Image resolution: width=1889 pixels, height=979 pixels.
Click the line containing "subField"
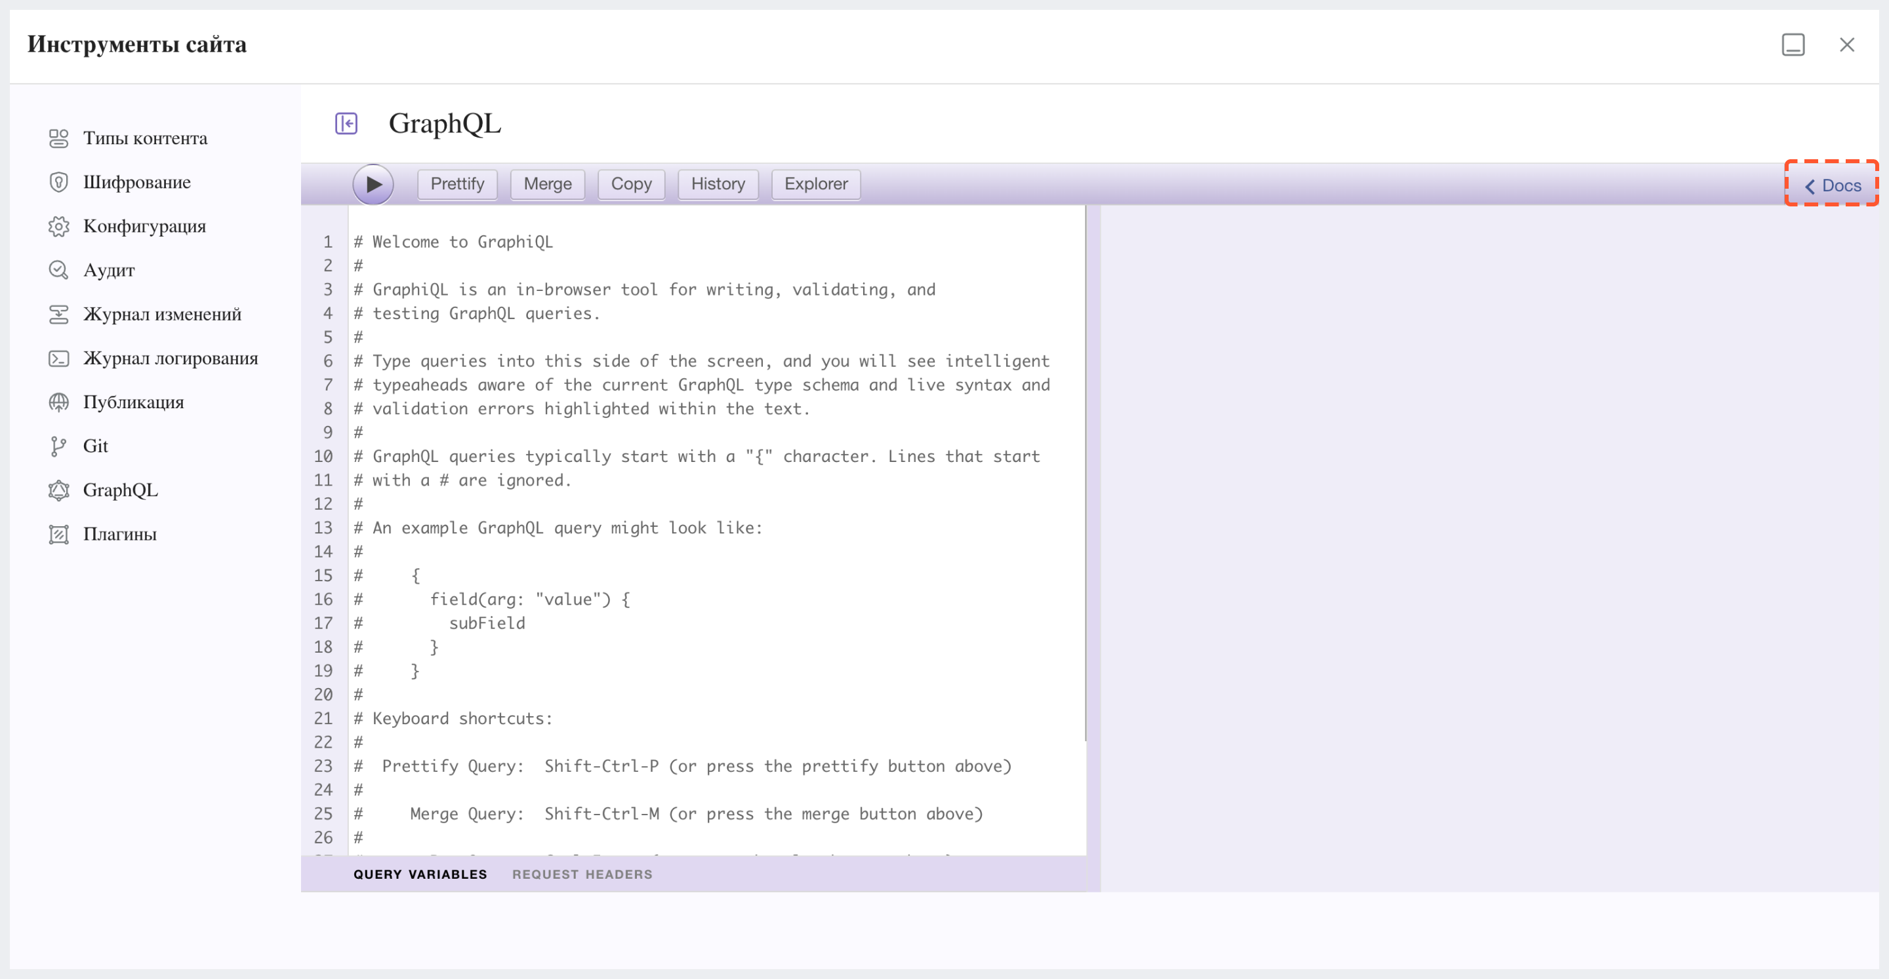(487, 623)
